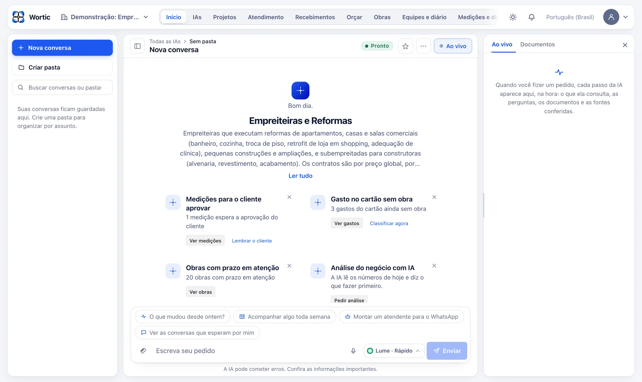The width and height of the screenshot is (642, 382).
Task: Click the attach file paperclip icon
Action: pyautogui.click(x=143, y=351)
